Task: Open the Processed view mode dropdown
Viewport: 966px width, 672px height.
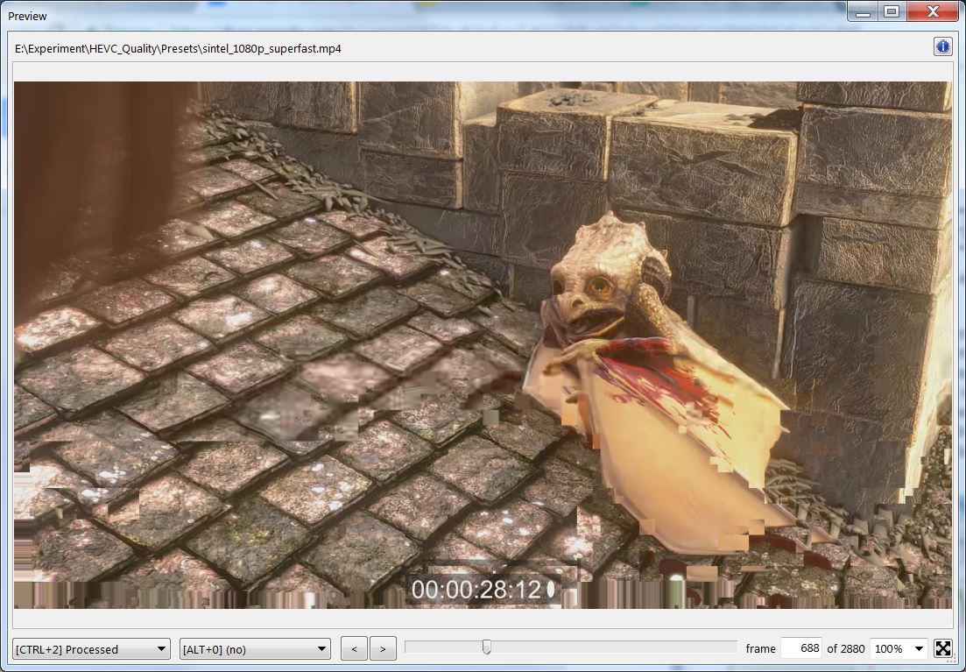Action: coord(91,649)
